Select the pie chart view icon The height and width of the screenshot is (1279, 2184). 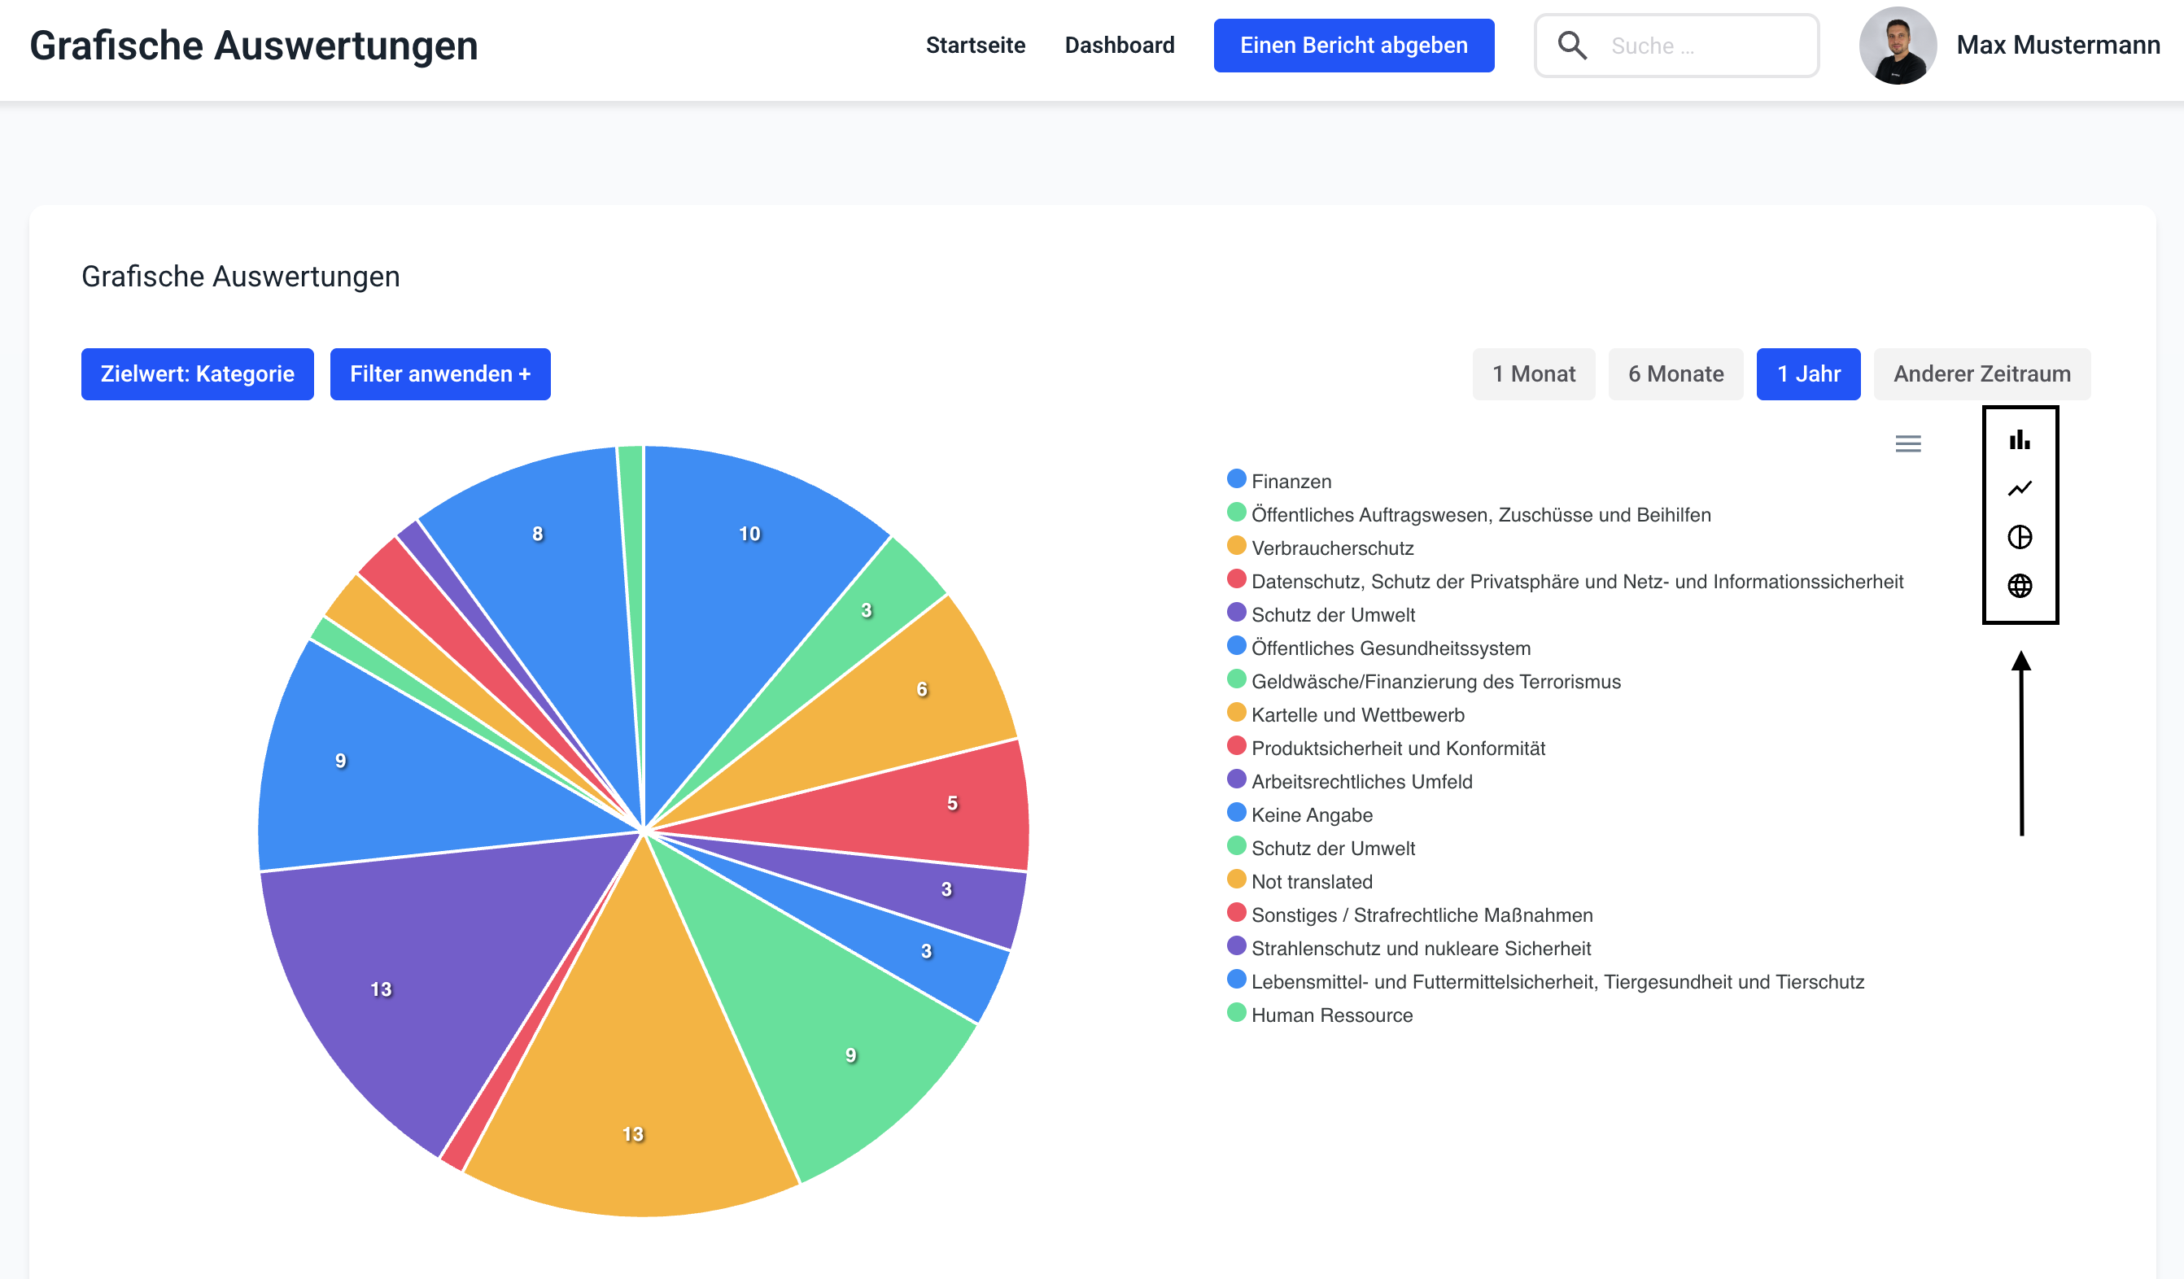click(2020, 537)
